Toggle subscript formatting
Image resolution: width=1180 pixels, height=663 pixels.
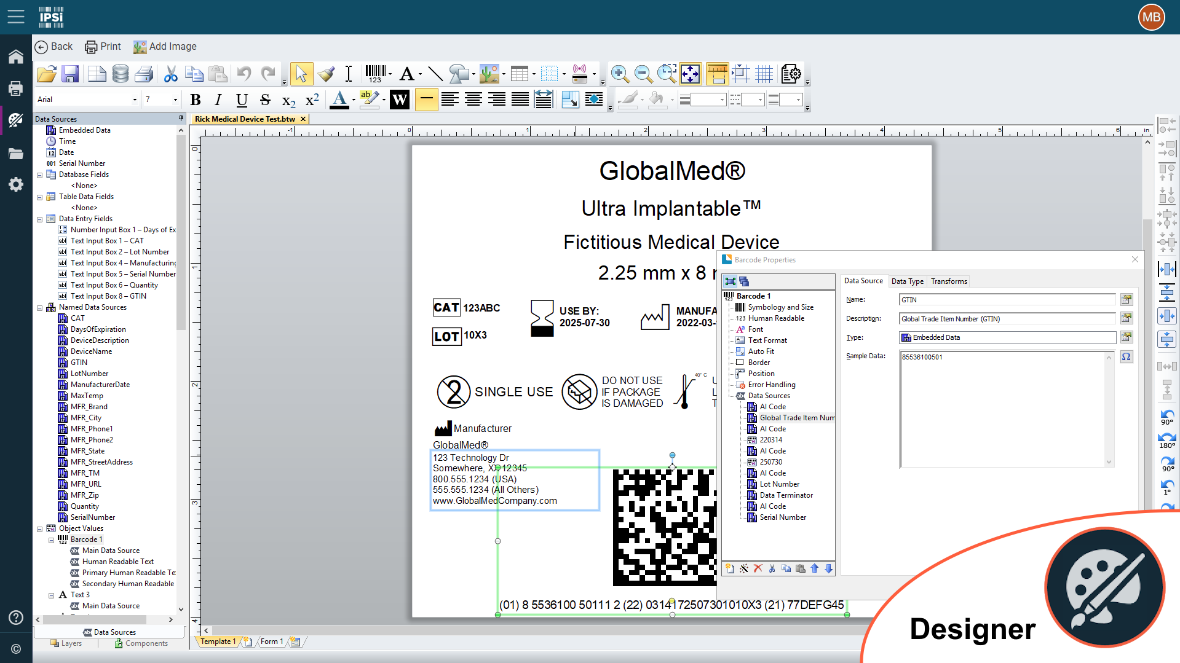(288, 100)
